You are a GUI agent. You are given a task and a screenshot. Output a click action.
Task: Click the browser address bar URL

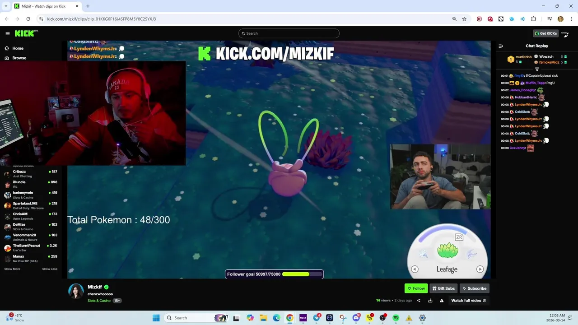point(102,19)
